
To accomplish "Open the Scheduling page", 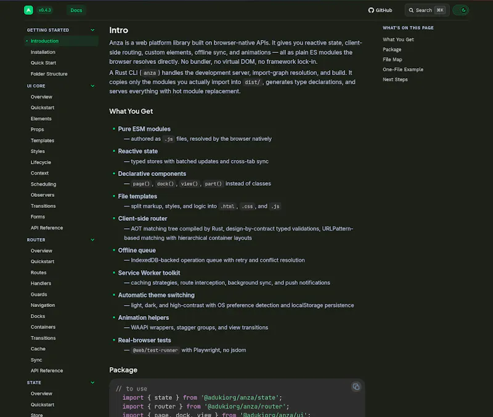I will 43,184.
